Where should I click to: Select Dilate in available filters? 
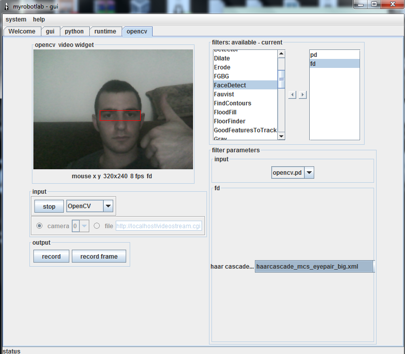tap(245, 58)
